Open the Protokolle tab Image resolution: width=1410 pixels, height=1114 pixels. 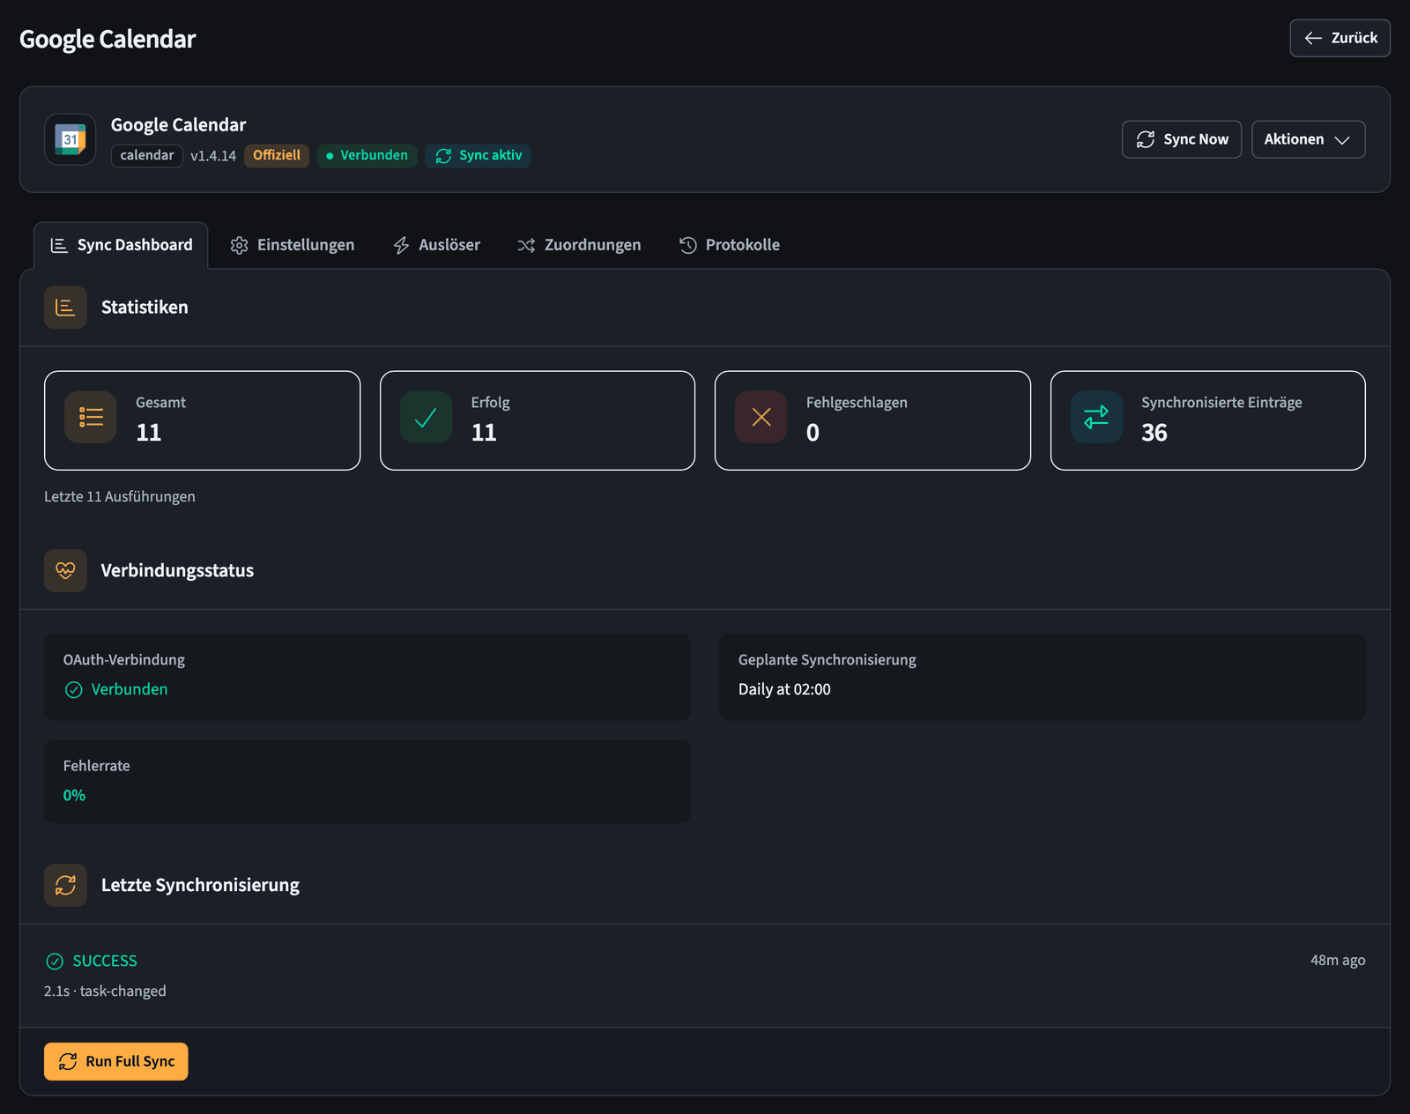pyautogui.click(x=730, y=245)
